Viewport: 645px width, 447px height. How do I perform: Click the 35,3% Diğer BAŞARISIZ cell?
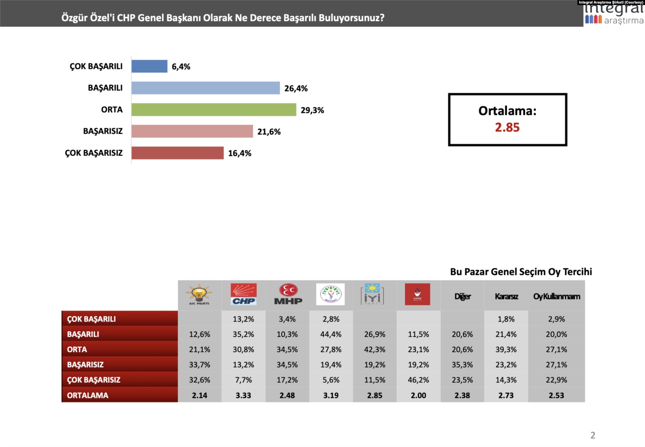pyautogui.click(x=462, y=365)
